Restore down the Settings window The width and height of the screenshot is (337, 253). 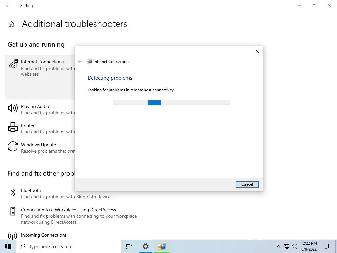click(x=314, y=5)
